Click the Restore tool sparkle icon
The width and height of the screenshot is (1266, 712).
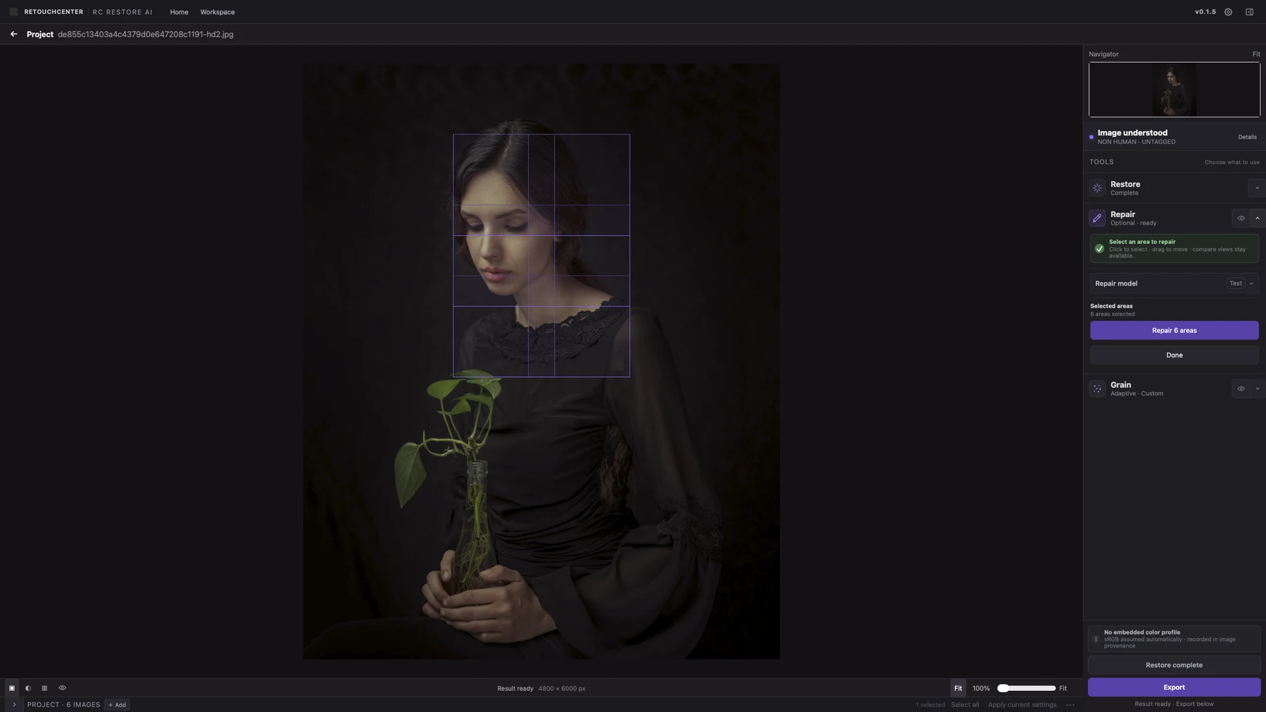(1097, 188)
